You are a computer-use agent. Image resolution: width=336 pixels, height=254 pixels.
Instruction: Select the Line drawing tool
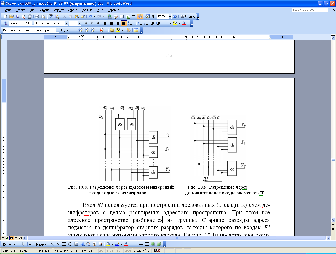[x=52, y=244]
